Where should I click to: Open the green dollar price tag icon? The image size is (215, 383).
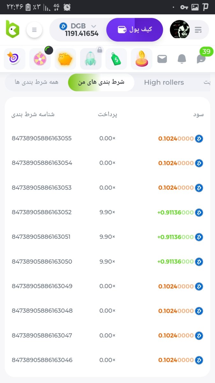[x=116, y=59]
